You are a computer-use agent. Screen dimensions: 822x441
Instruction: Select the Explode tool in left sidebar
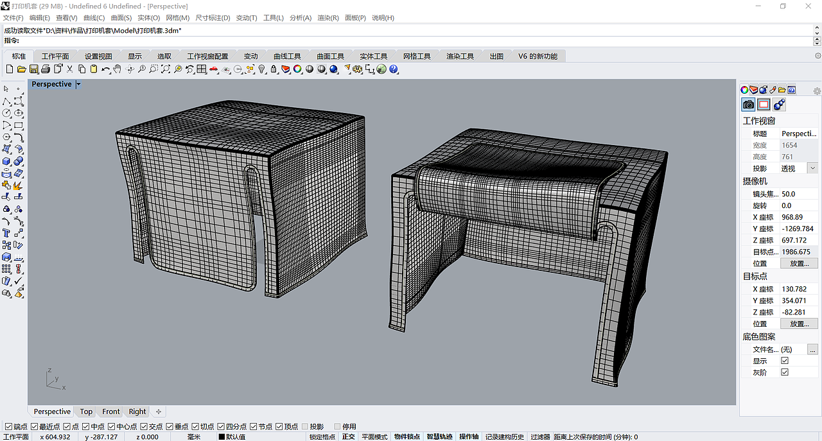(x=18, y=185)
